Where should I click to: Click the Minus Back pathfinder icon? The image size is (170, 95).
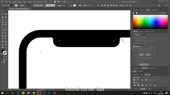[x=154, y=85]
